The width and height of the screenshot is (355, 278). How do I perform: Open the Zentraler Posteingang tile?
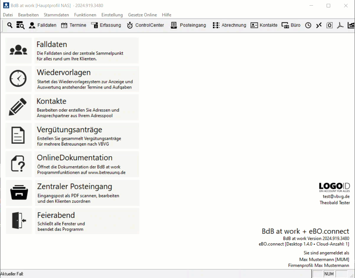click(87, 193)
